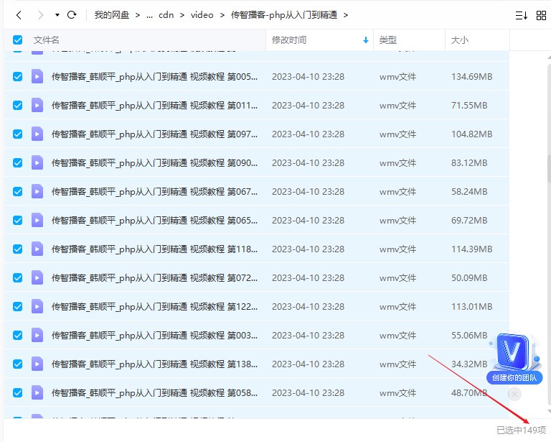The height and width of the screenshot is (442, 551).
Task: Refresh the folder listing
Action: [x=72, y=15]
